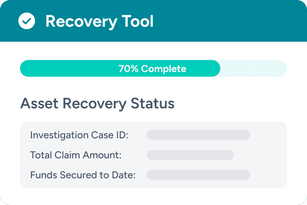The image size is (307, 205).
Task: Click the filled progress bar left of its label
Action: click(x=67, y=68)
